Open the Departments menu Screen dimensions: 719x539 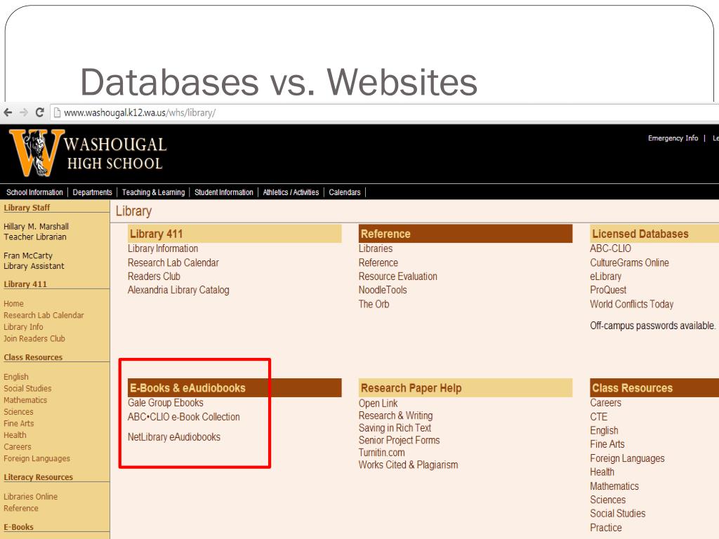pyautogui.click(x=92, y=192)
